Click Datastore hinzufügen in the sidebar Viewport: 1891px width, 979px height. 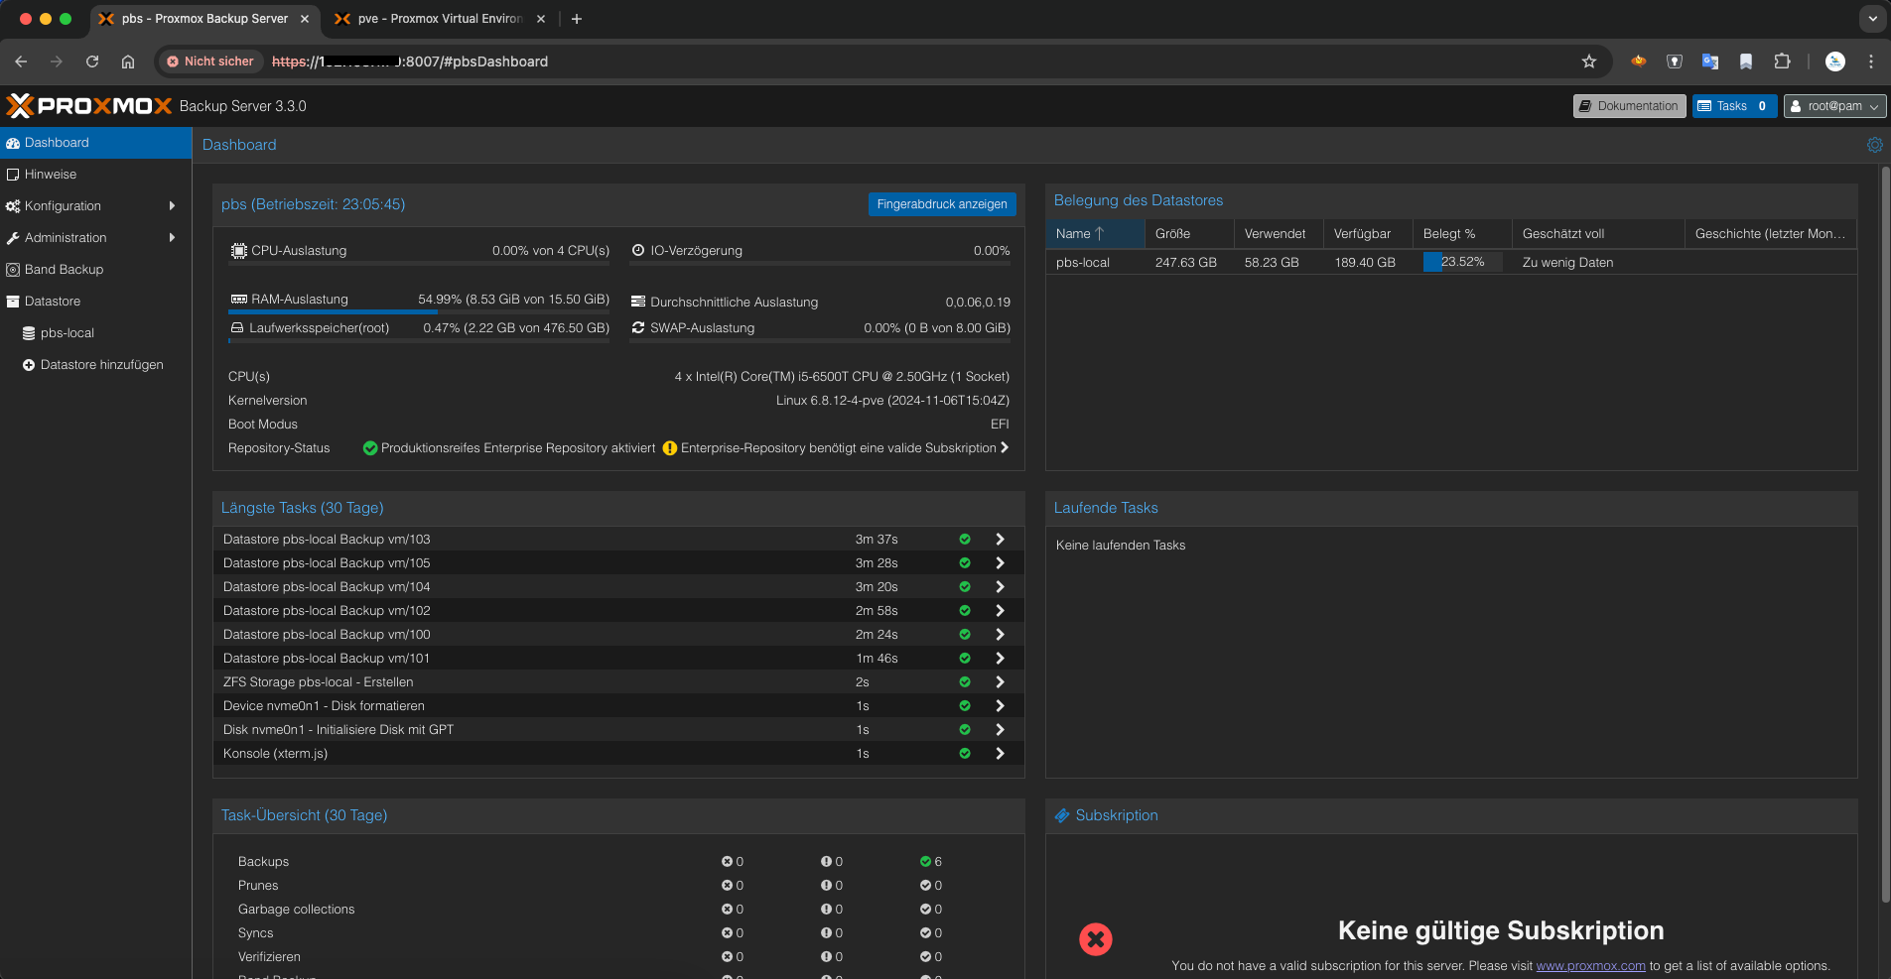click(101, 364)
